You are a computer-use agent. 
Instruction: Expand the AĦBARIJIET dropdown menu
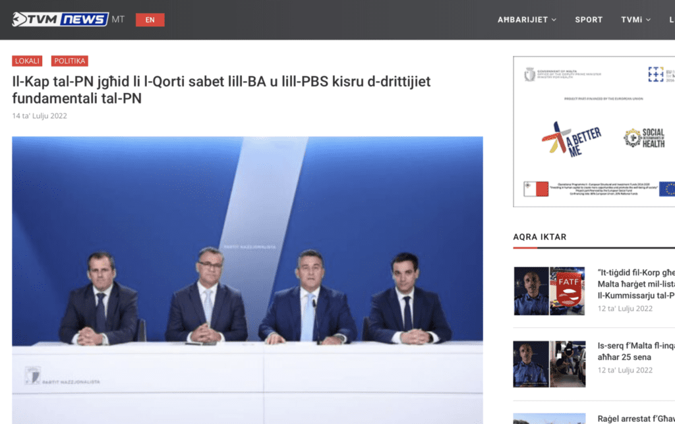click(x=527, y=20)
